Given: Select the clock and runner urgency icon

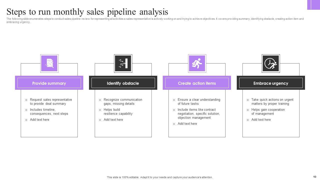Looking at the screenshot, I should click(x=271, y=63).
